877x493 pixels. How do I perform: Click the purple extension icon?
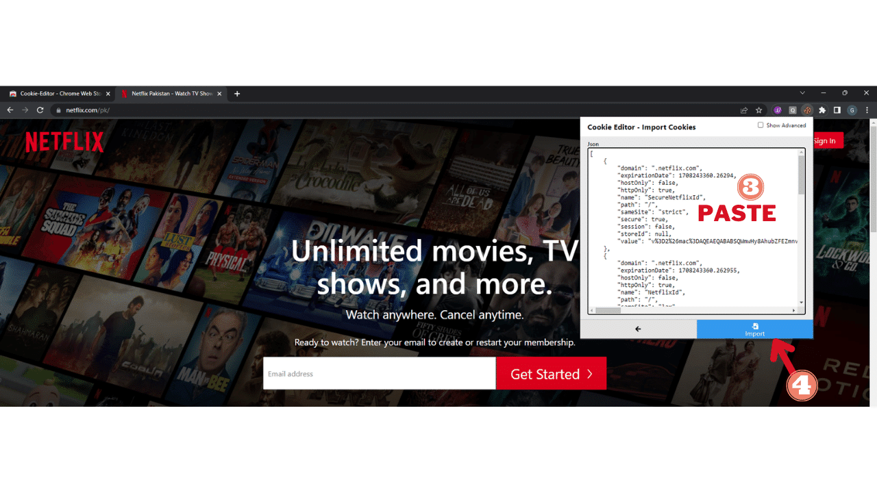pos(778,110)
